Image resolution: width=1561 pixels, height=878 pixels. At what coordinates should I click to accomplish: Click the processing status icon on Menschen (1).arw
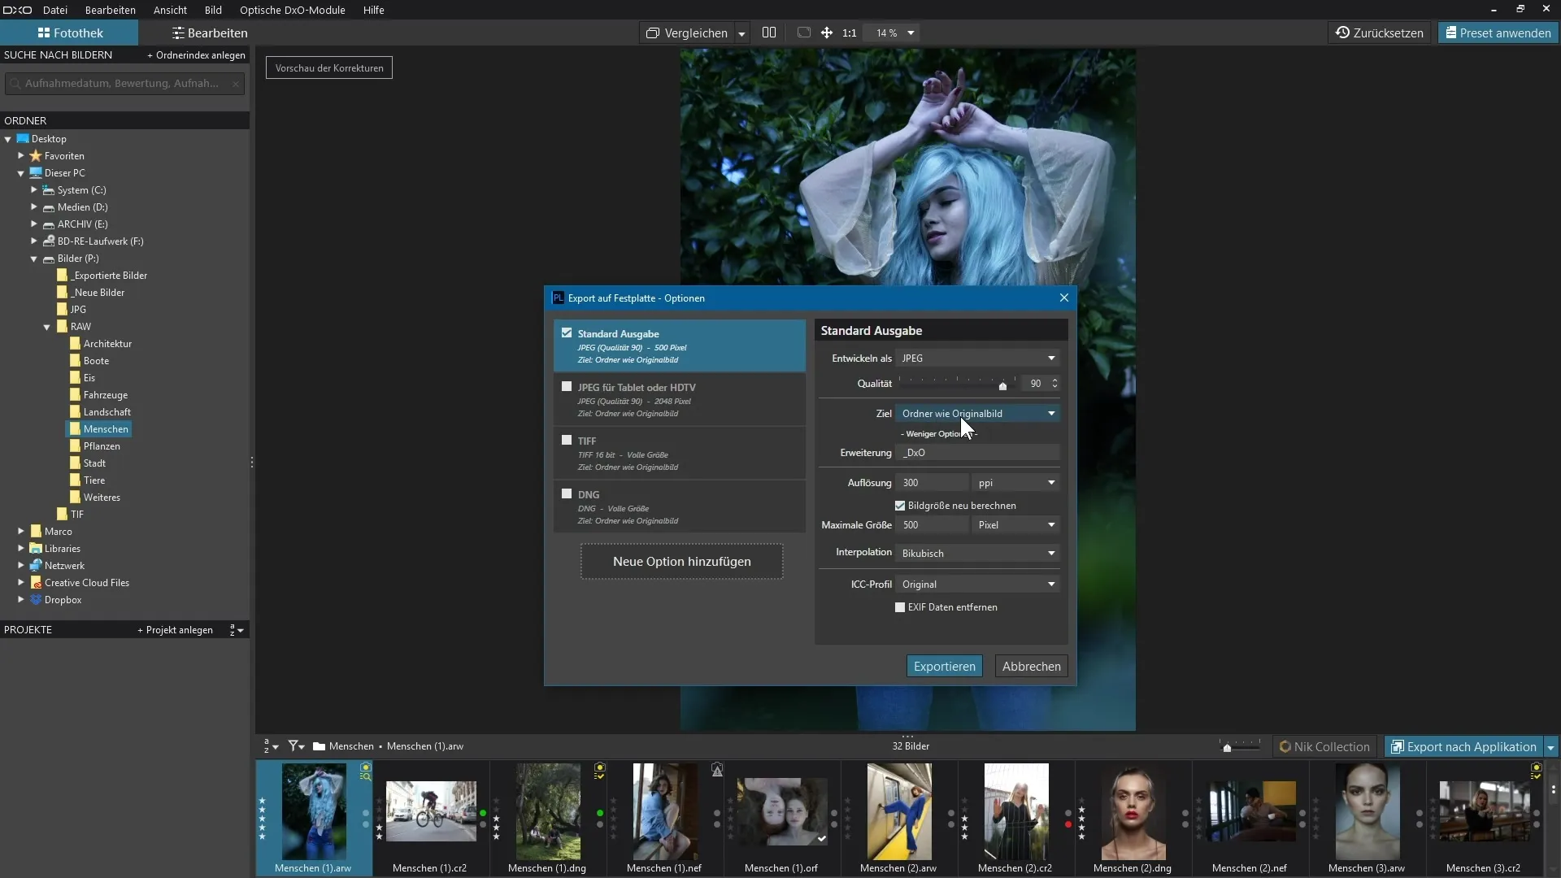point(366,772)
